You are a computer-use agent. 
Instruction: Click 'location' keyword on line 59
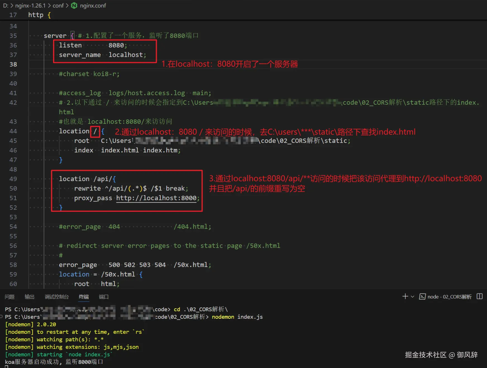[x=74, y=274]
